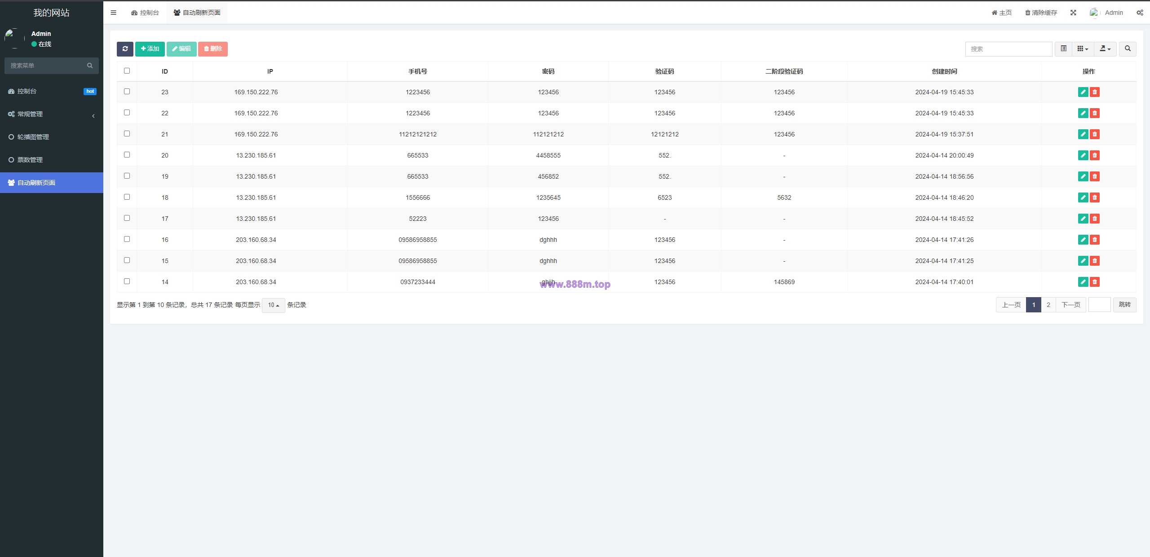Viewport: 1150px width, 557px height.
Task: Focus the table 搜索 search field
Action: pyautogui.click(x=1008, y=49)
